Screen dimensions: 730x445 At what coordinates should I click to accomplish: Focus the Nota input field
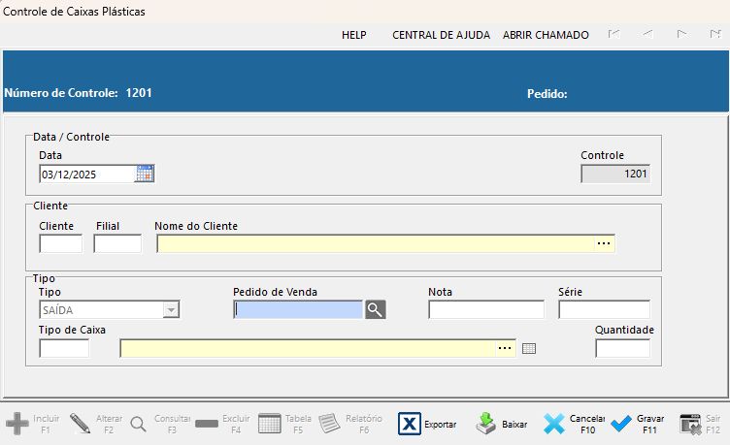[x=486, y=309]
